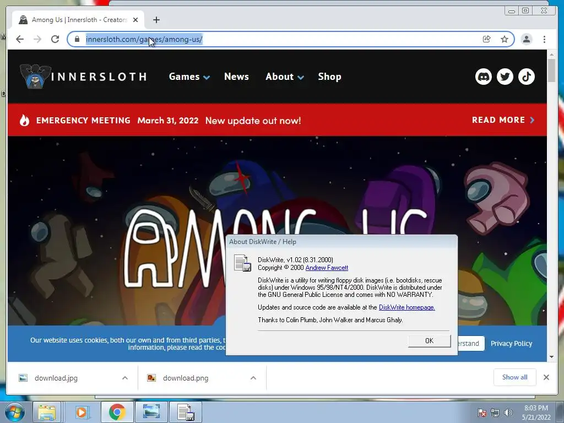The width and height of the screenshot is (564, 423).
Task: Open the Chrome profile avatar
Action: [527, 39]
